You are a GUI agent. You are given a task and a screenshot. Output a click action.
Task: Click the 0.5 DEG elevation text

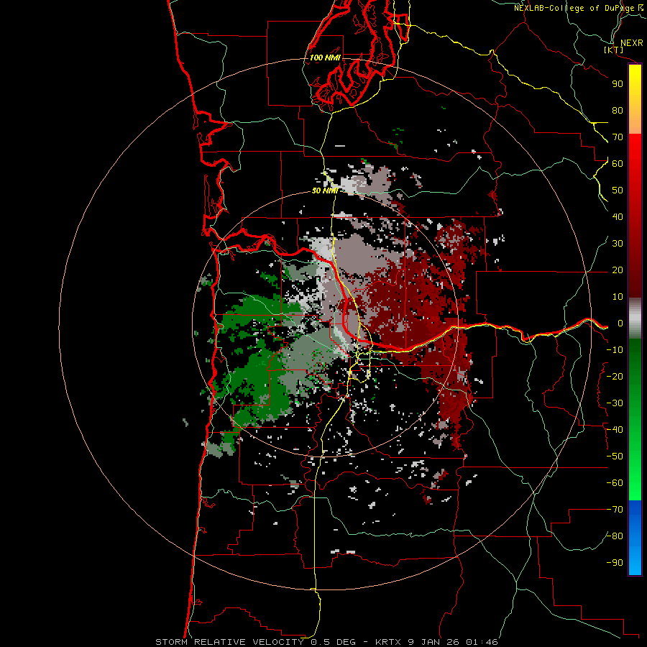[333, 642]
